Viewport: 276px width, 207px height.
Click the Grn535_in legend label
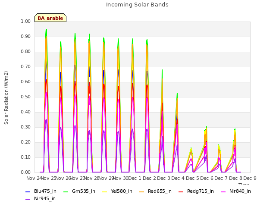click(83, 191)
